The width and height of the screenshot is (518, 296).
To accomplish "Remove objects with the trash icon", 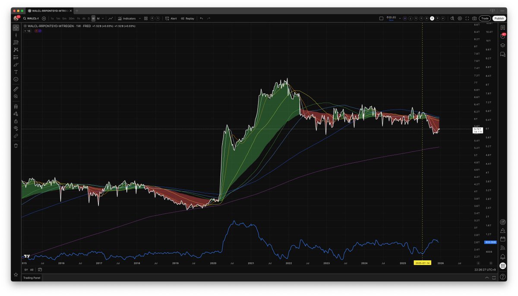I will [x=16, y=145].
